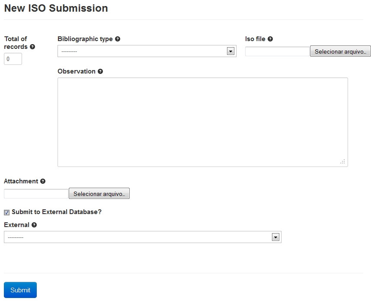
Task: Click the blue Submit button
Action: click(x=20, y=290)
